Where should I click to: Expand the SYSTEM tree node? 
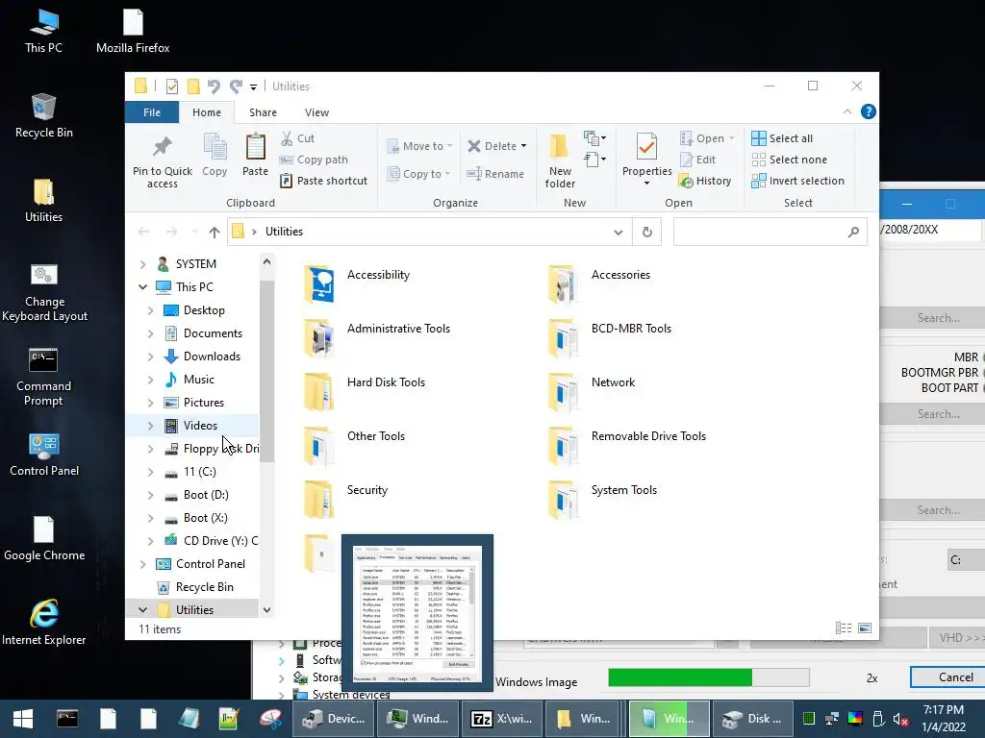click(x=142, y=264)
